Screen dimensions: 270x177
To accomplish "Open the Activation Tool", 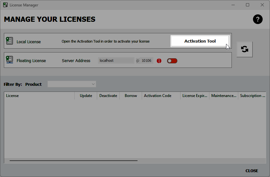I will (x=200, y=41).
